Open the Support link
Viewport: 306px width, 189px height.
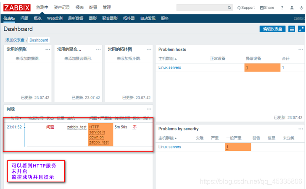point(246,8)
